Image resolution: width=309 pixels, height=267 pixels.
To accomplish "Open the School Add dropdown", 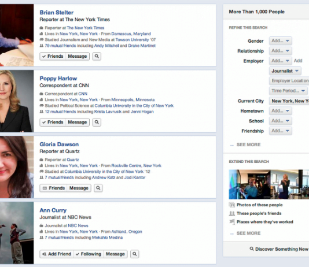I will coord(281,121).
